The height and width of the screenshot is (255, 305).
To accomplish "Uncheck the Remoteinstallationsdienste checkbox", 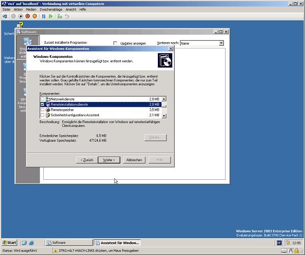I will coord(42,105).
